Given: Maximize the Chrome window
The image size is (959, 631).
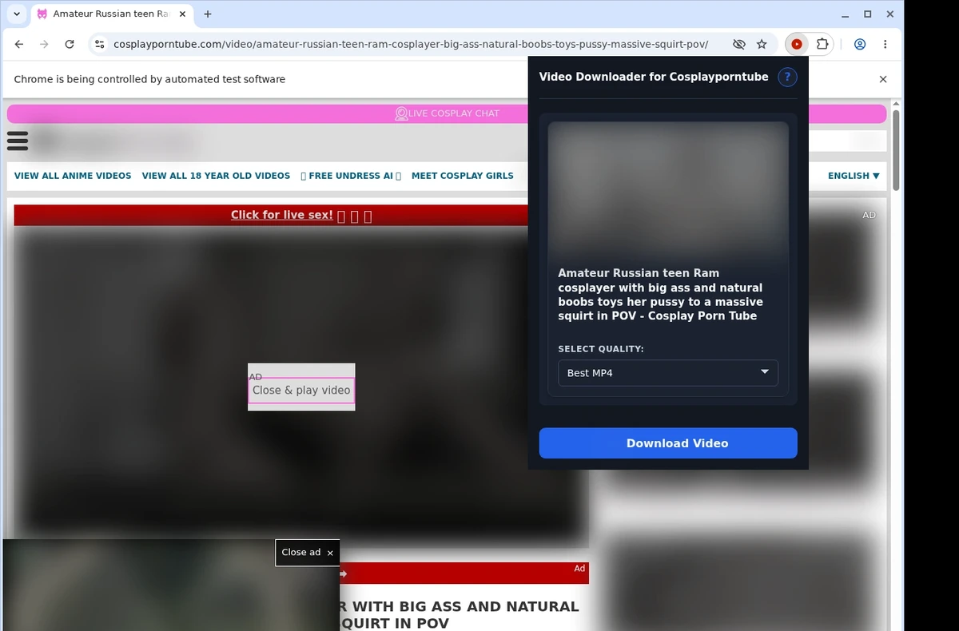Looking at the screenshot, I should 868,14.
